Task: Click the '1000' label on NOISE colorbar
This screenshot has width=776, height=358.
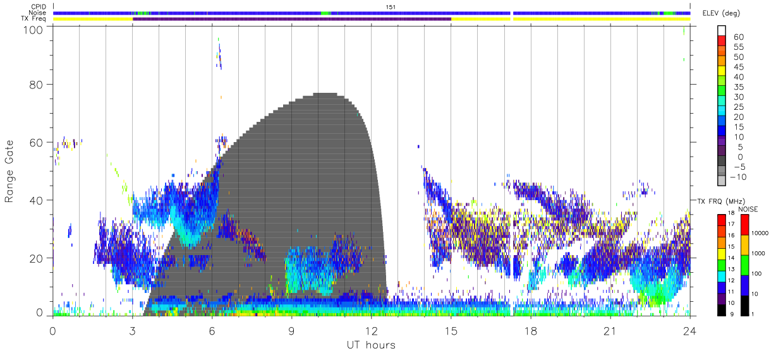Action: (759, 254)
